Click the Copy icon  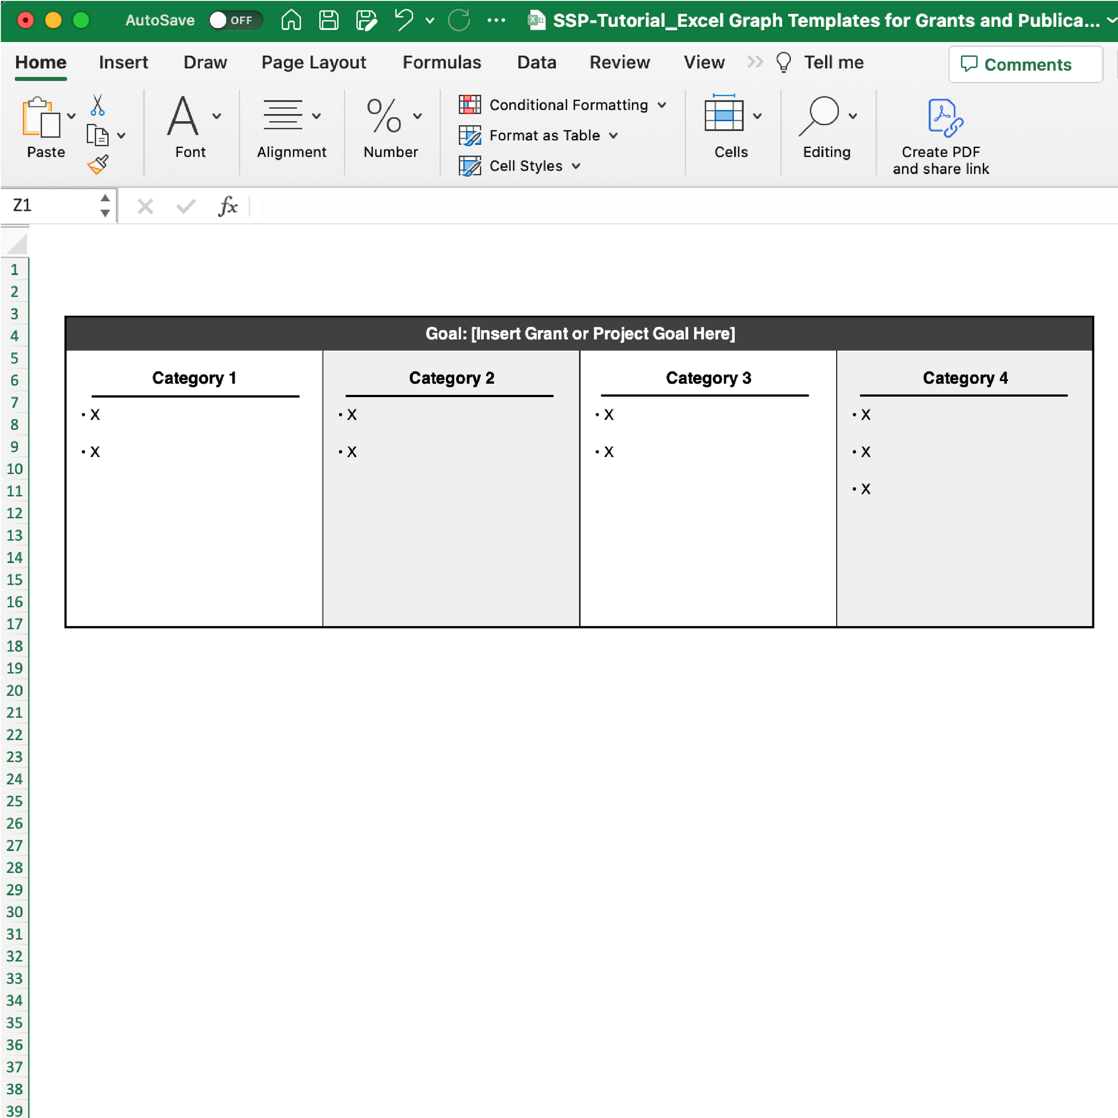click(97, 135)
